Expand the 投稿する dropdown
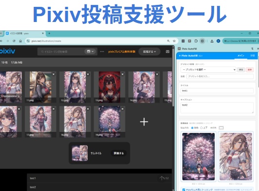 tap(149, 52)
